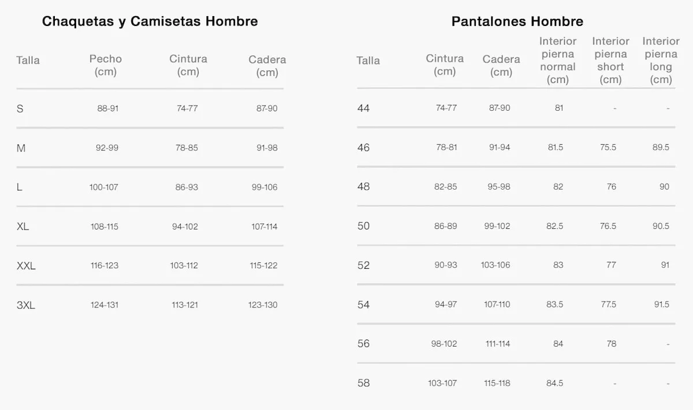The image size is (693, 410).
Task: Click the trouser hip value 107-110
Action: click(x=497, y=304)
